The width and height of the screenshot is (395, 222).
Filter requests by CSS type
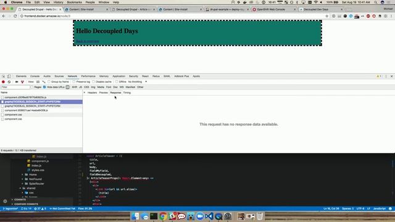click(x=86, y=87)
